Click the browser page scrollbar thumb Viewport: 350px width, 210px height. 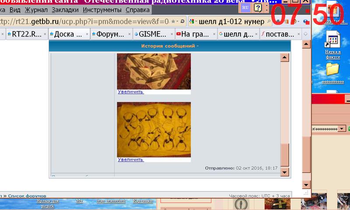(x=306, y=154)
